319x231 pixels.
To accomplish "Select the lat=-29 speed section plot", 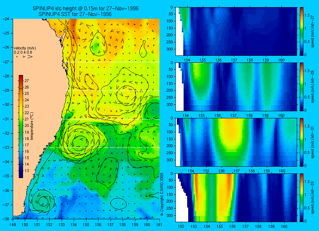I will [x=236, y=87].
